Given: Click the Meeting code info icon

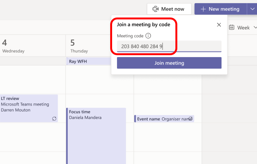Looking at the screenshot, I should (148, 36).
